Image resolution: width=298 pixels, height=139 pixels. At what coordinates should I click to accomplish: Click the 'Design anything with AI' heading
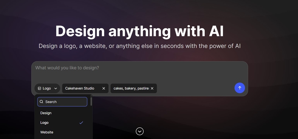[139, 31]
